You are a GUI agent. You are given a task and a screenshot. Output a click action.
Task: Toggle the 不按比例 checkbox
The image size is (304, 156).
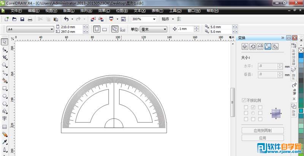pos(244,100)
